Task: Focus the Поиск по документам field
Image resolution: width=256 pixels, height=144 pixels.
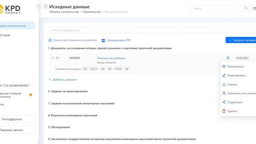Action: [x=152, y=30]
